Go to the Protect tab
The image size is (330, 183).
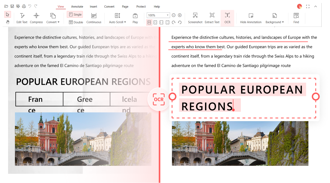[141, 7]
